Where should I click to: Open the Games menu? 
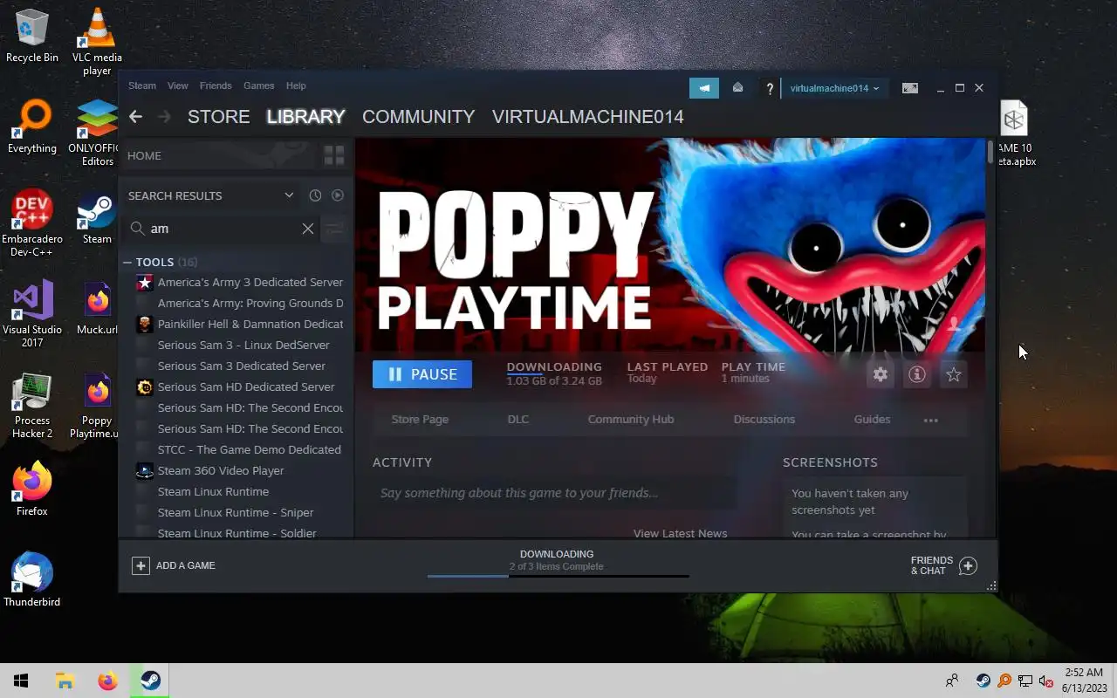(259, 86)
